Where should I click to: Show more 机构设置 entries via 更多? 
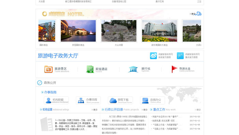[95, 110]
